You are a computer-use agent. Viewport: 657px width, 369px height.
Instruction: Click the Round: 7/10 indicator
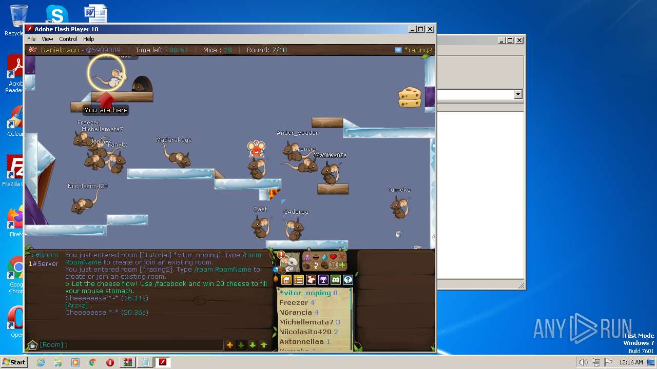click(267, 50)
